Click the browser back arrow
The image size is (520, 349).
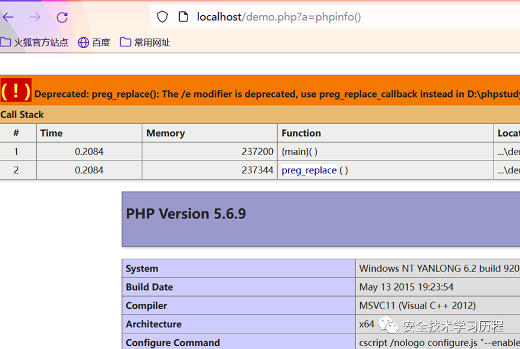(x=8, y=17)
